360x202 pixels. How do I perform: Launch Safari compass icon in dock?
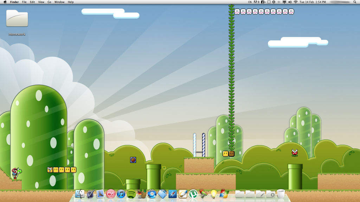click(x=173, y=194)
